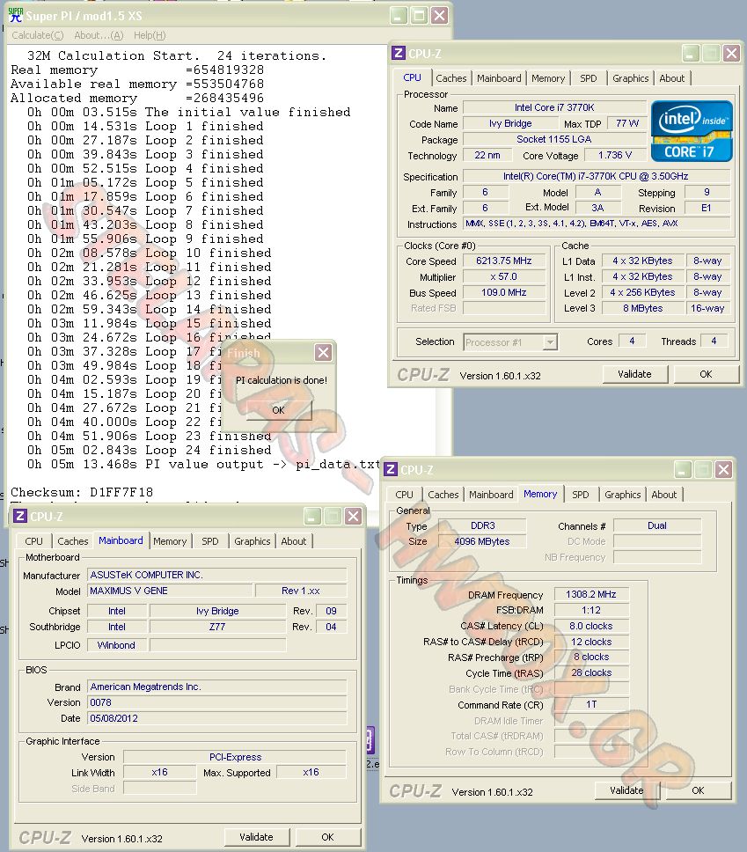
Task: Minimize the CPU-Z CPU tab window
Action: pyautogui.click(x=691, y=53)
